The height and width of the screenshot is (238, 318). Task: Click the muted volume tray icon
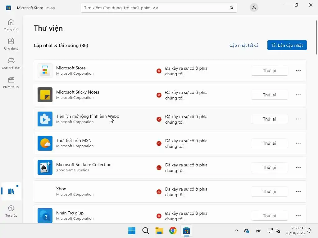[x=278, y=231]
